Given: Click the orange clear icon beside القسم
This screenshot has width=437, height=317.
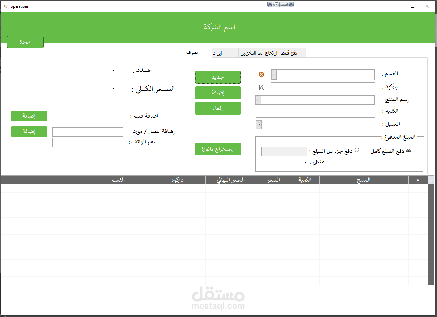Looking at the screenshot, I should [261, 74].
